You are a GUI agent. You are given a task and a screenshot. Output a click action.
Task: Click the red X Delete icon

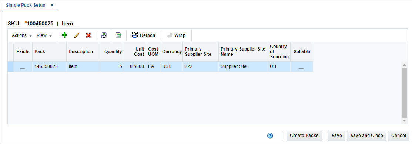[x=88, y=35]
